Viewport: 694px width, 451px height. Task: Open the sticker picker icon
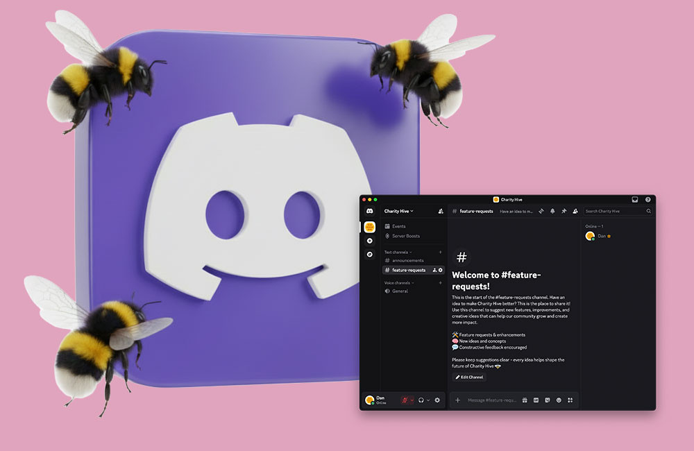(546, 400)
